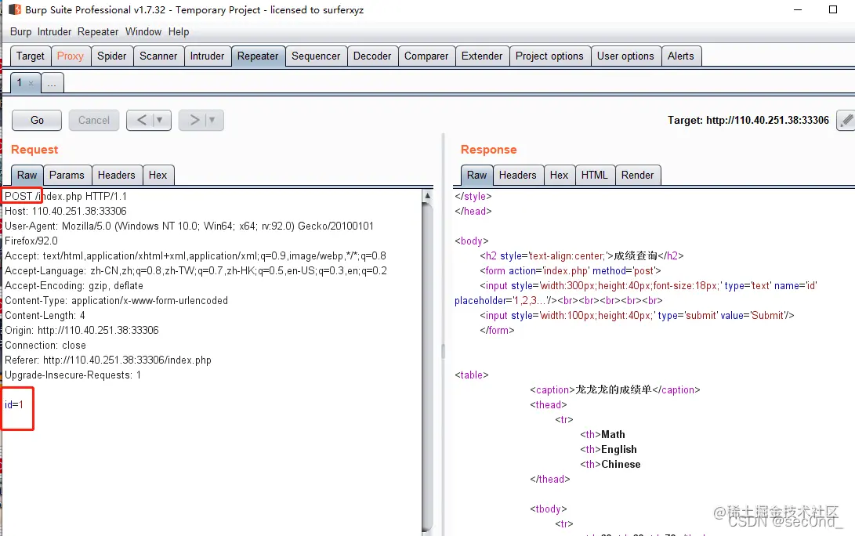Open the target edit pencil icon

pos(846,120)
